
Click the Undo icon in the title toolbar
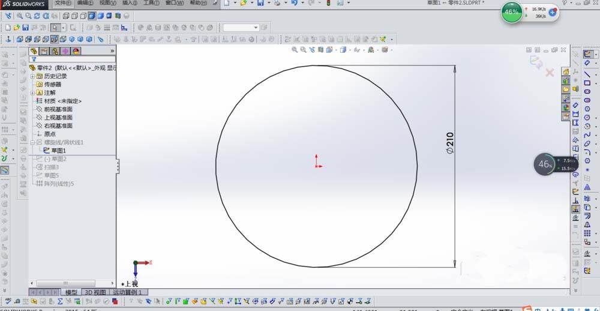[294, 3]
